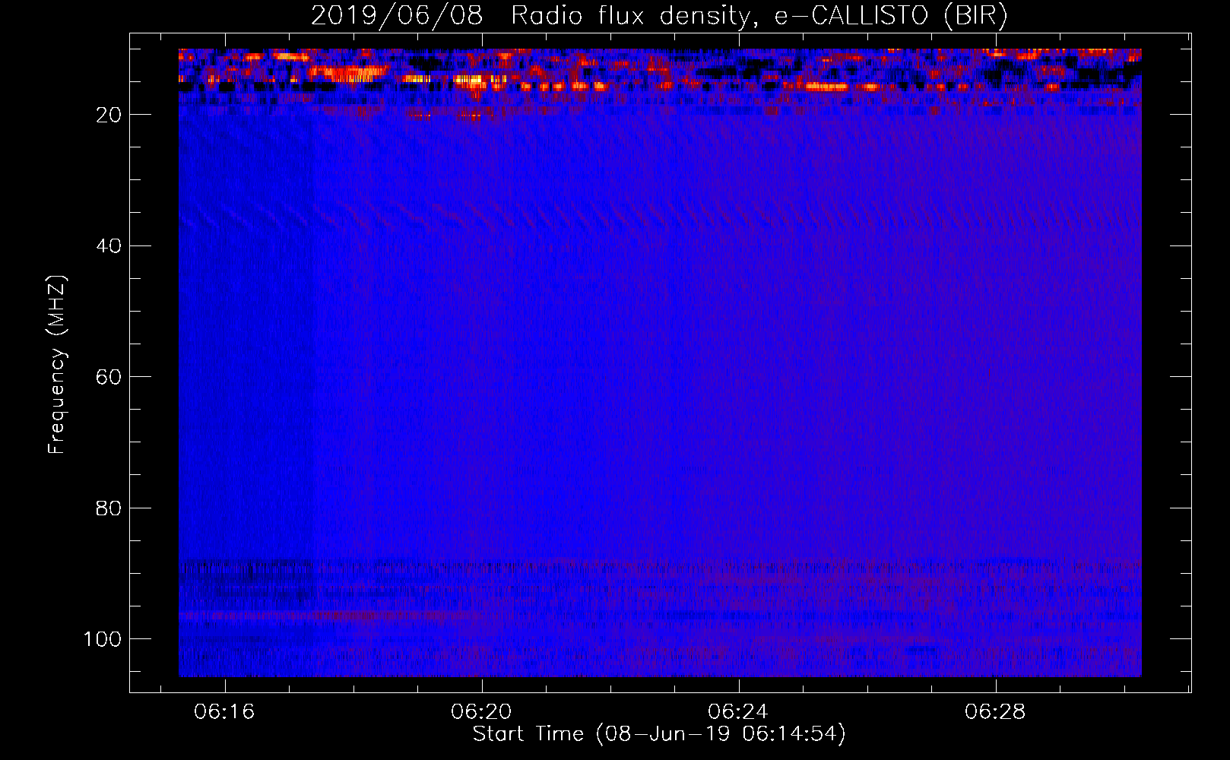The height and width of the screenshot is (760, 1230).
Task: Click the 60 frequency tick label
Action: [x=109, y=377]
